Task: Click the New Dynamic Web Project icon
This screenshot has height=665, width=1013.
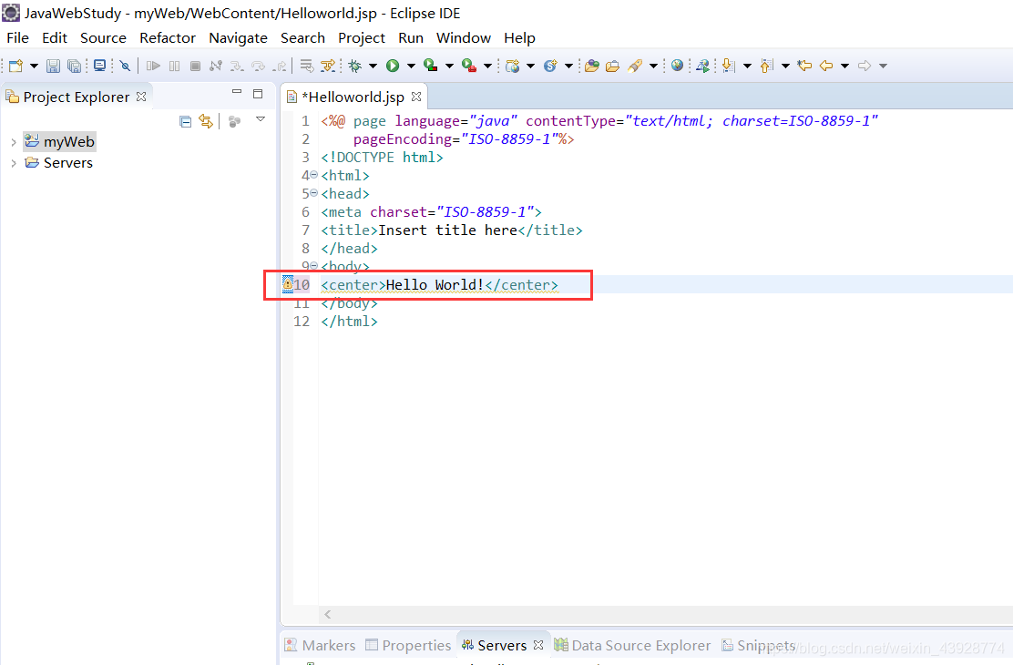Action: [x=512, y=66]
